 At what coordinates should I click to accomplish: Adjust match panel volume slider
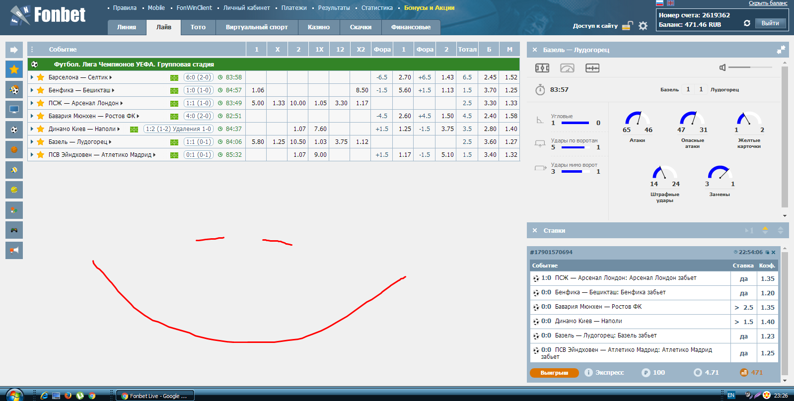point(750,67)
